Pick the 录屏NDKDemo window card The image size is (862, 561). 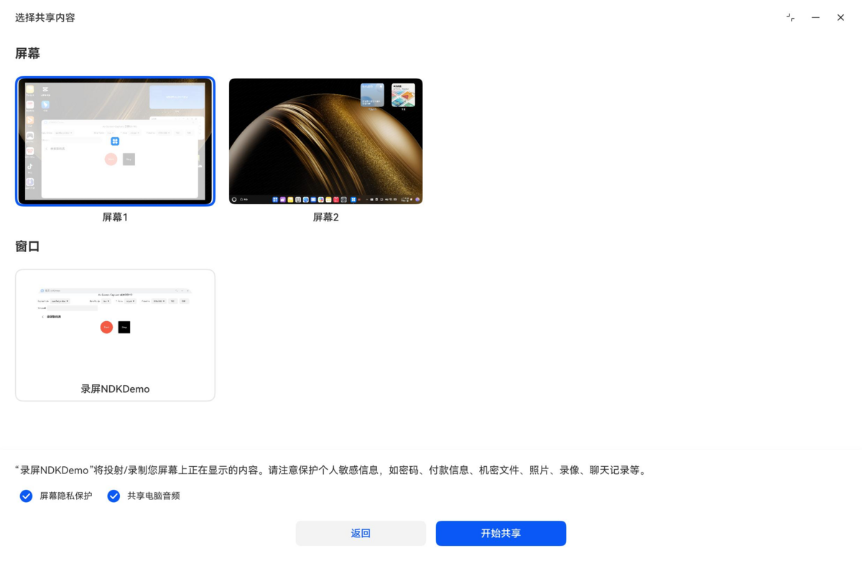115,335
